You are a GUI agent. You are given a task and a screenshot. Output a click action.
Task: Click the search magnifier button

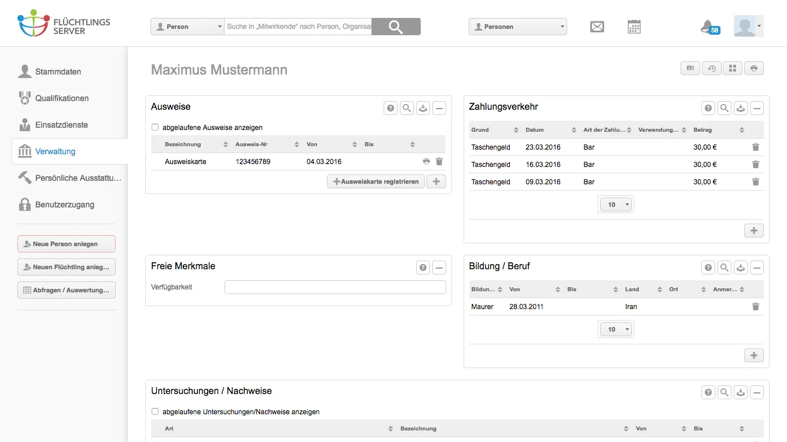[x=396, y=27]
